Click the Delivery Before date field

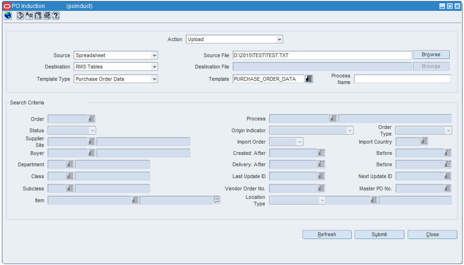tap(419, 164)
